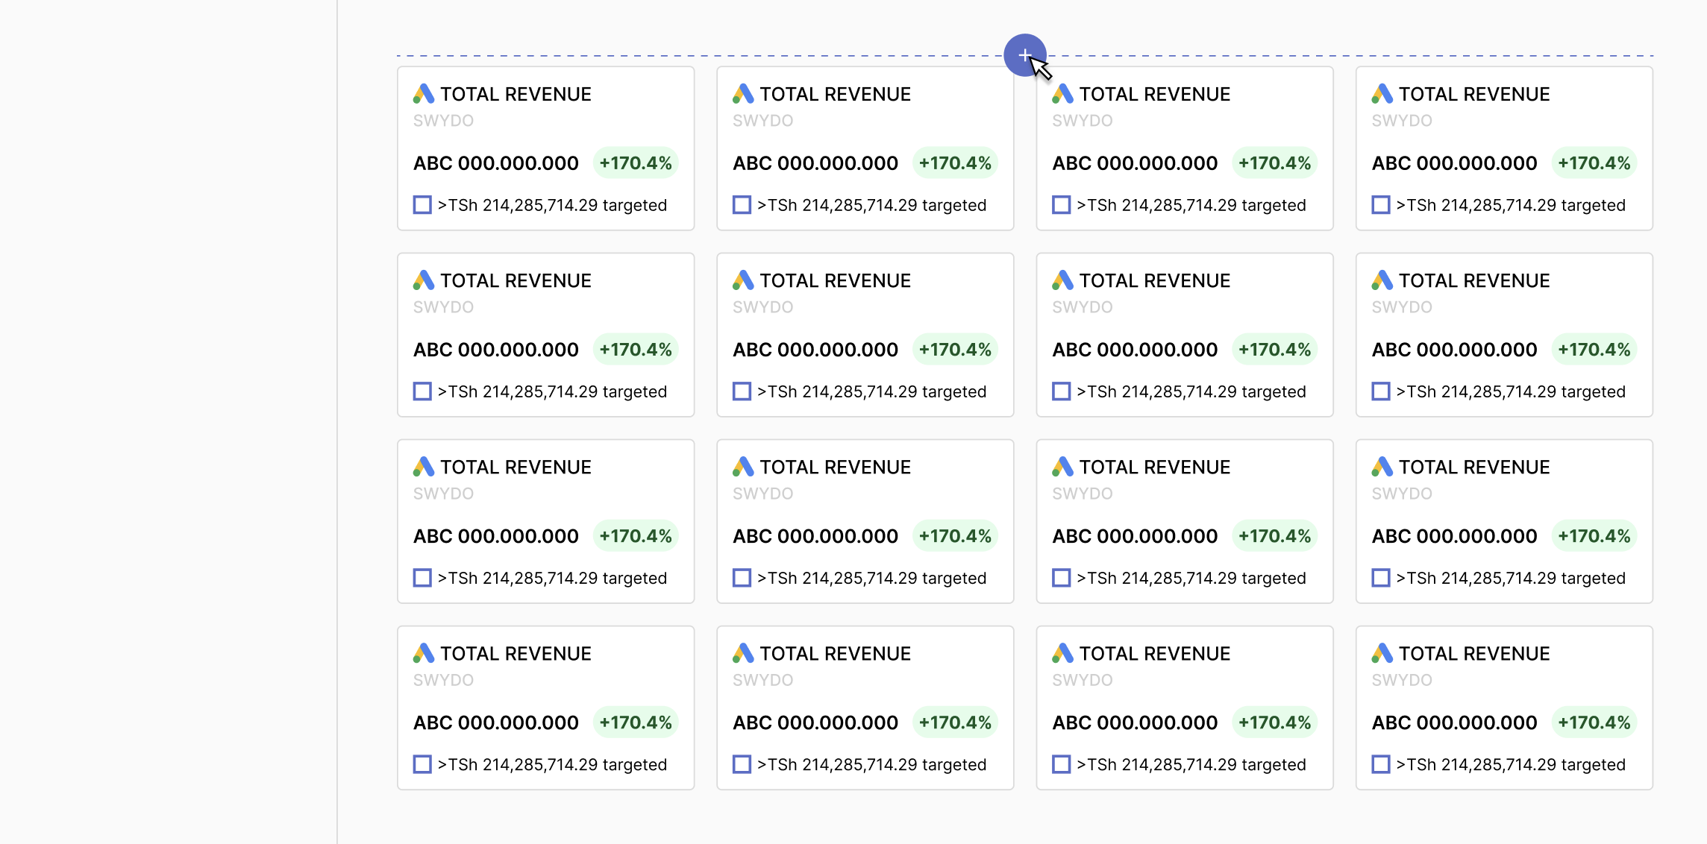Toggle targeted checkbox in fourth row, fourth card
The image size is (1707, 844).
click(x=1381, y=763)
